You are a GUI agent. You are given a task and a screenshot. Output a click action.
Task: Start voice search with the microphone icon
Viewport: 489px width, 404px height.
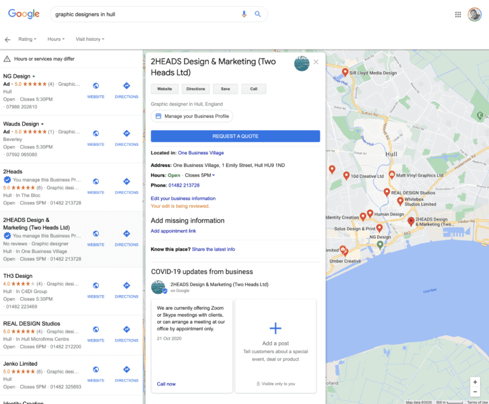pyautogui.click(x=244, y=14)
